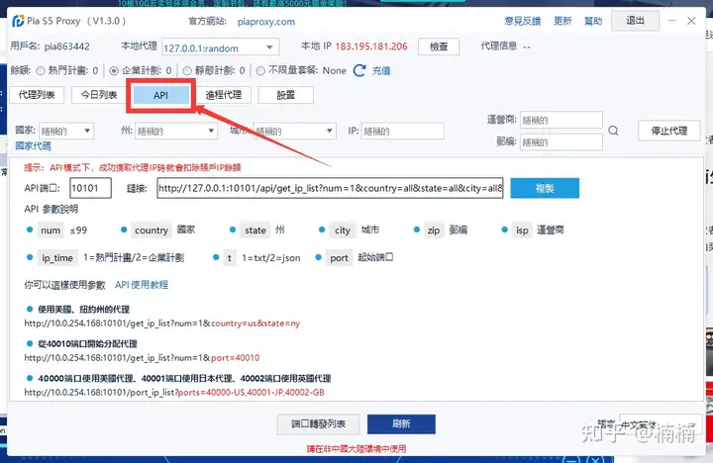
Task: Click the port_ip_list example URL
Action: pos(174,392)
